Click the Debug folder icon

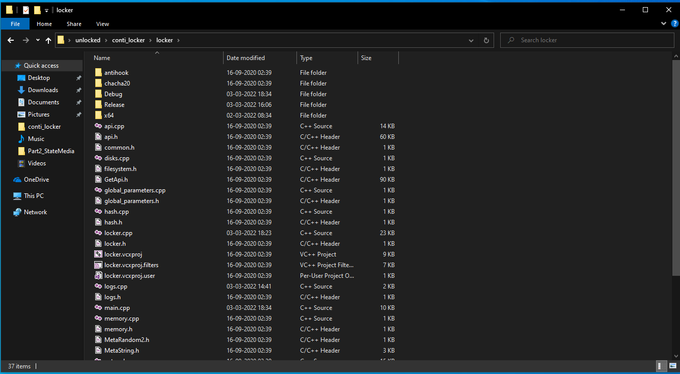click(x=99, y=94)
